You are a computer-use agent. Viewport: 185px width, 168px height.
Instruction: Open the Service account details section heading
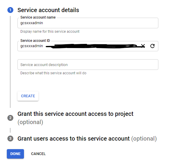[x=48, y=10]
